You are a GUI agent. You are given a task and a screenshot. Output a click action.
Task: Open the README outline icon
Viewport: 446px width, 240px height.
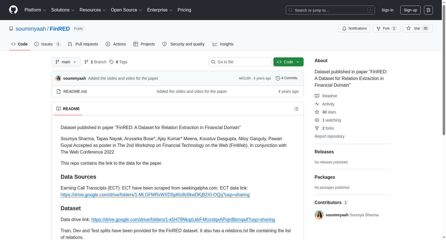point(296,109)
